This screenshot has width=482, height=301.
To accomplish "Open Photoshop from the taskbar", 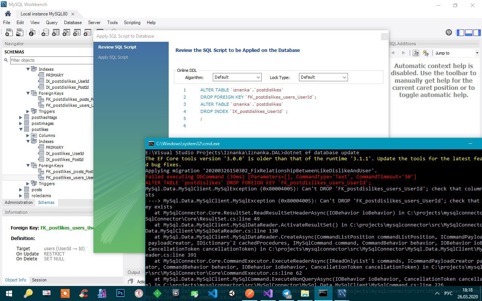I will coord(120,293).
